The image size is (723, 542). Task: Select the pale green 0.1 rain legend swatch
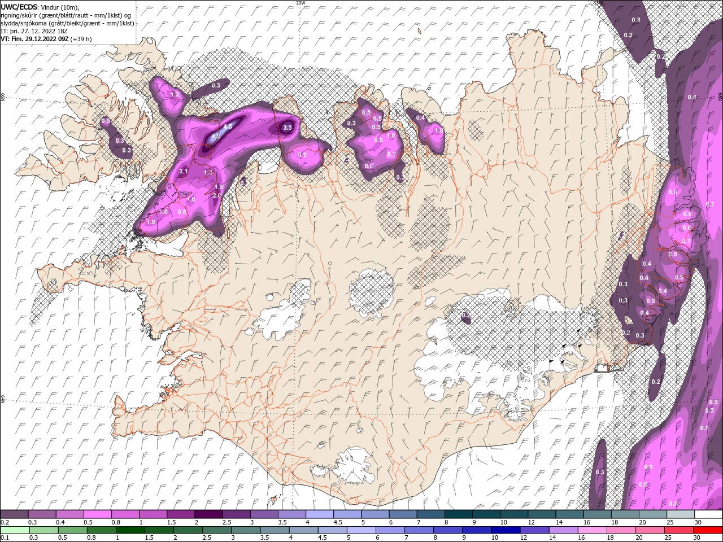pos(14,530)
